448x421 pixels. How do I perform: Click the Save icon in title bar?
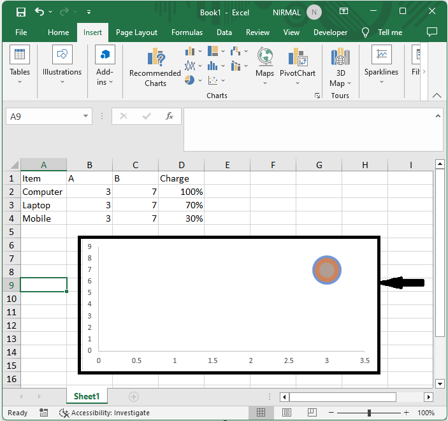click(20, 12)
